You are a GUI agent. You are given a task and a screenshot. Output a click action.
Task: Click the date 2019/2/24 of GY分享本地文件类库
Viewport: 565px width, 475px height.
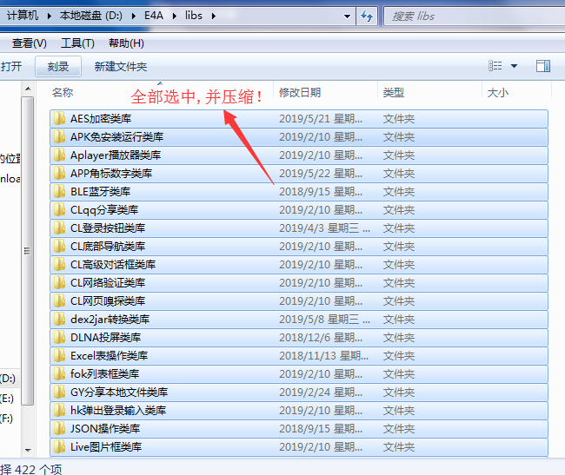point(321,392)
